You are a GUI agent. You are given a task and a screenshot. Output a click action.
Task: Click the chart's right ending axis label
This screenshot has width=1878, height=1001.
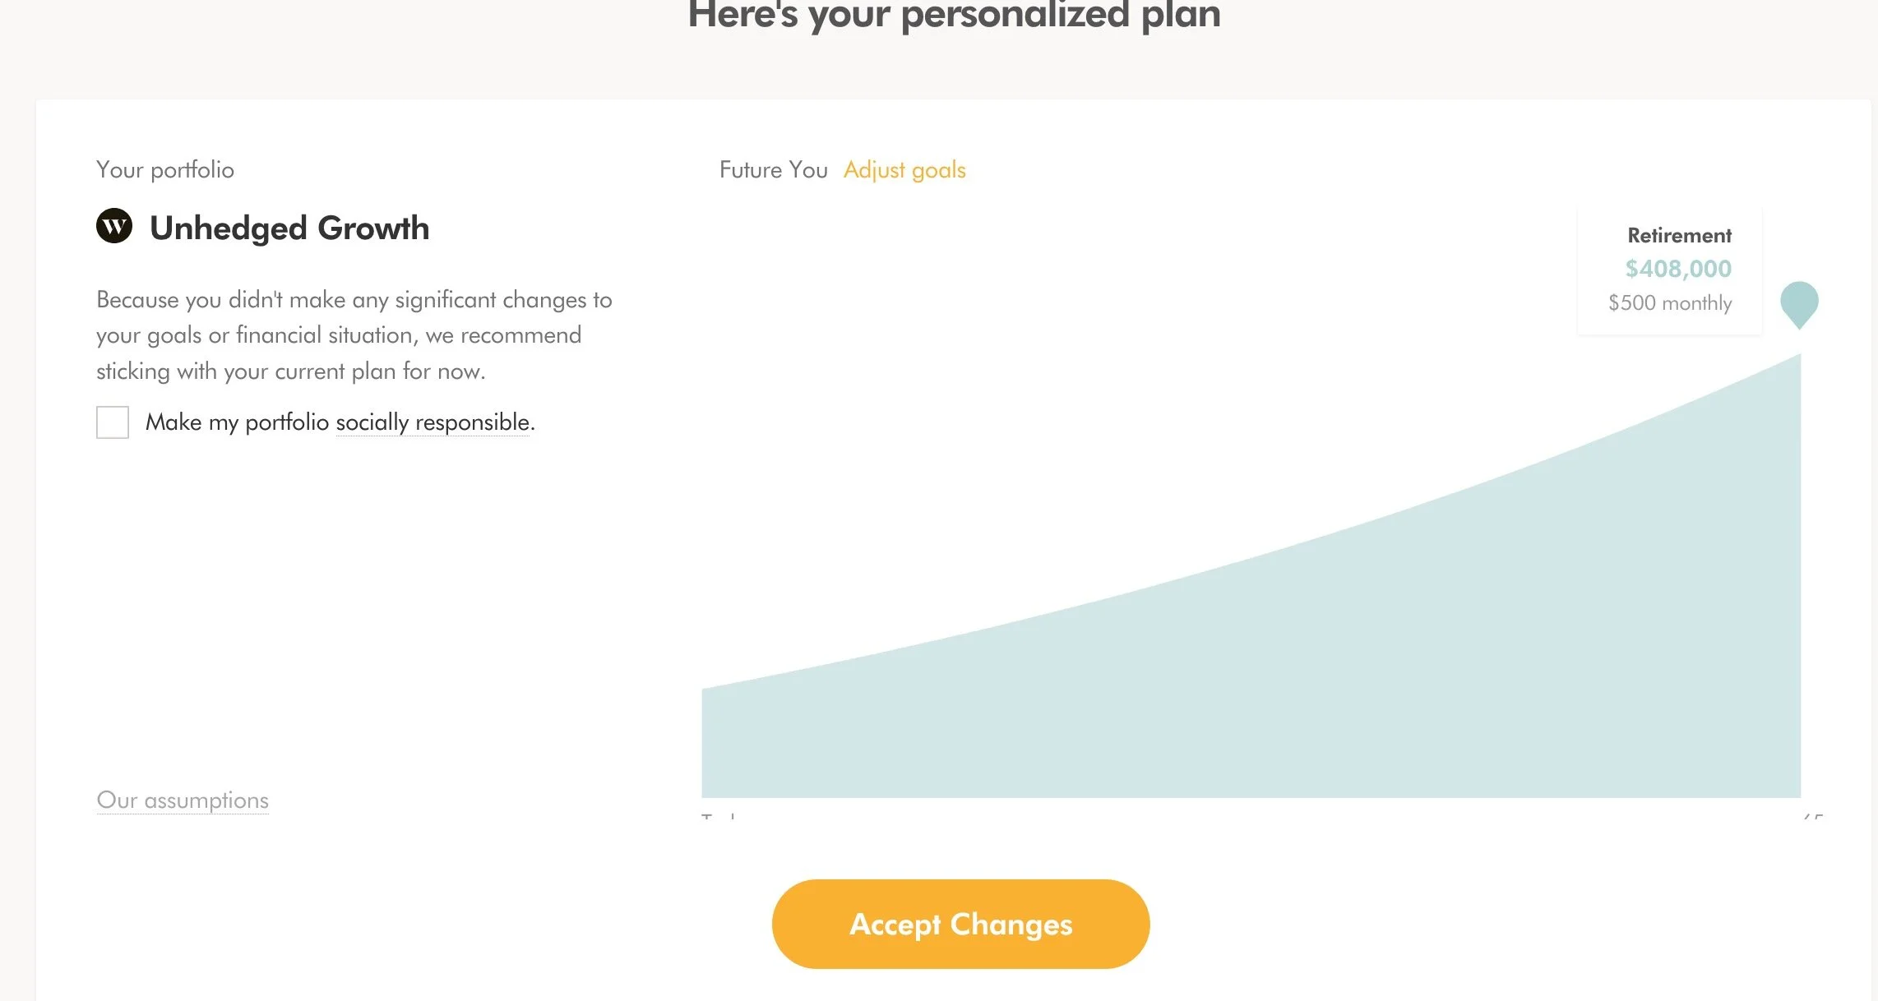(1812, 815)
